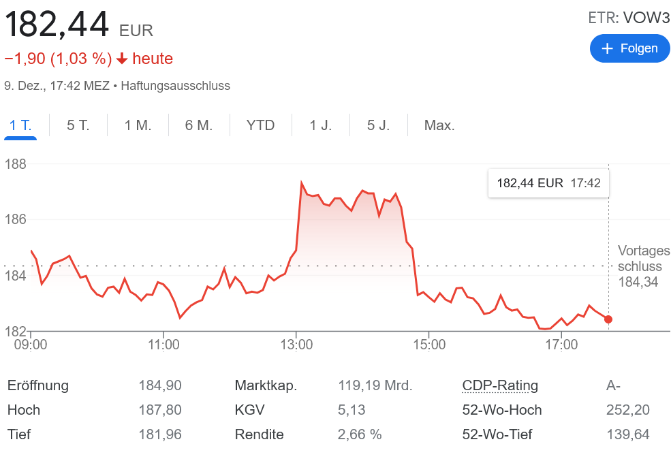Open the 1 J. performance view

click(320, 125)
